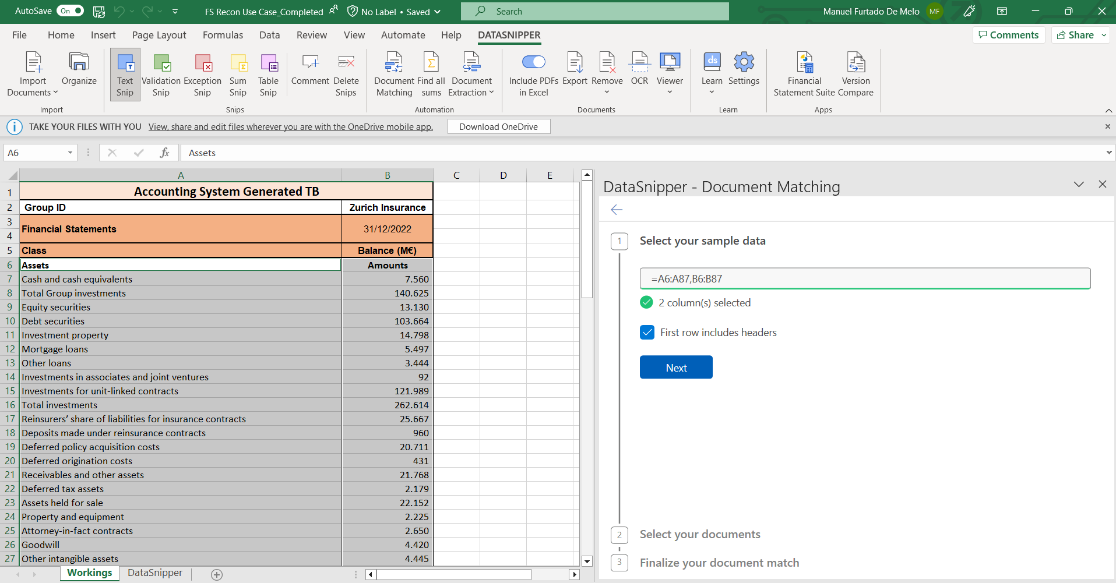Select the Text Snip tool
Image resolution: width=1116 pixels, height=583 pixels.
(x=125, y=74)
